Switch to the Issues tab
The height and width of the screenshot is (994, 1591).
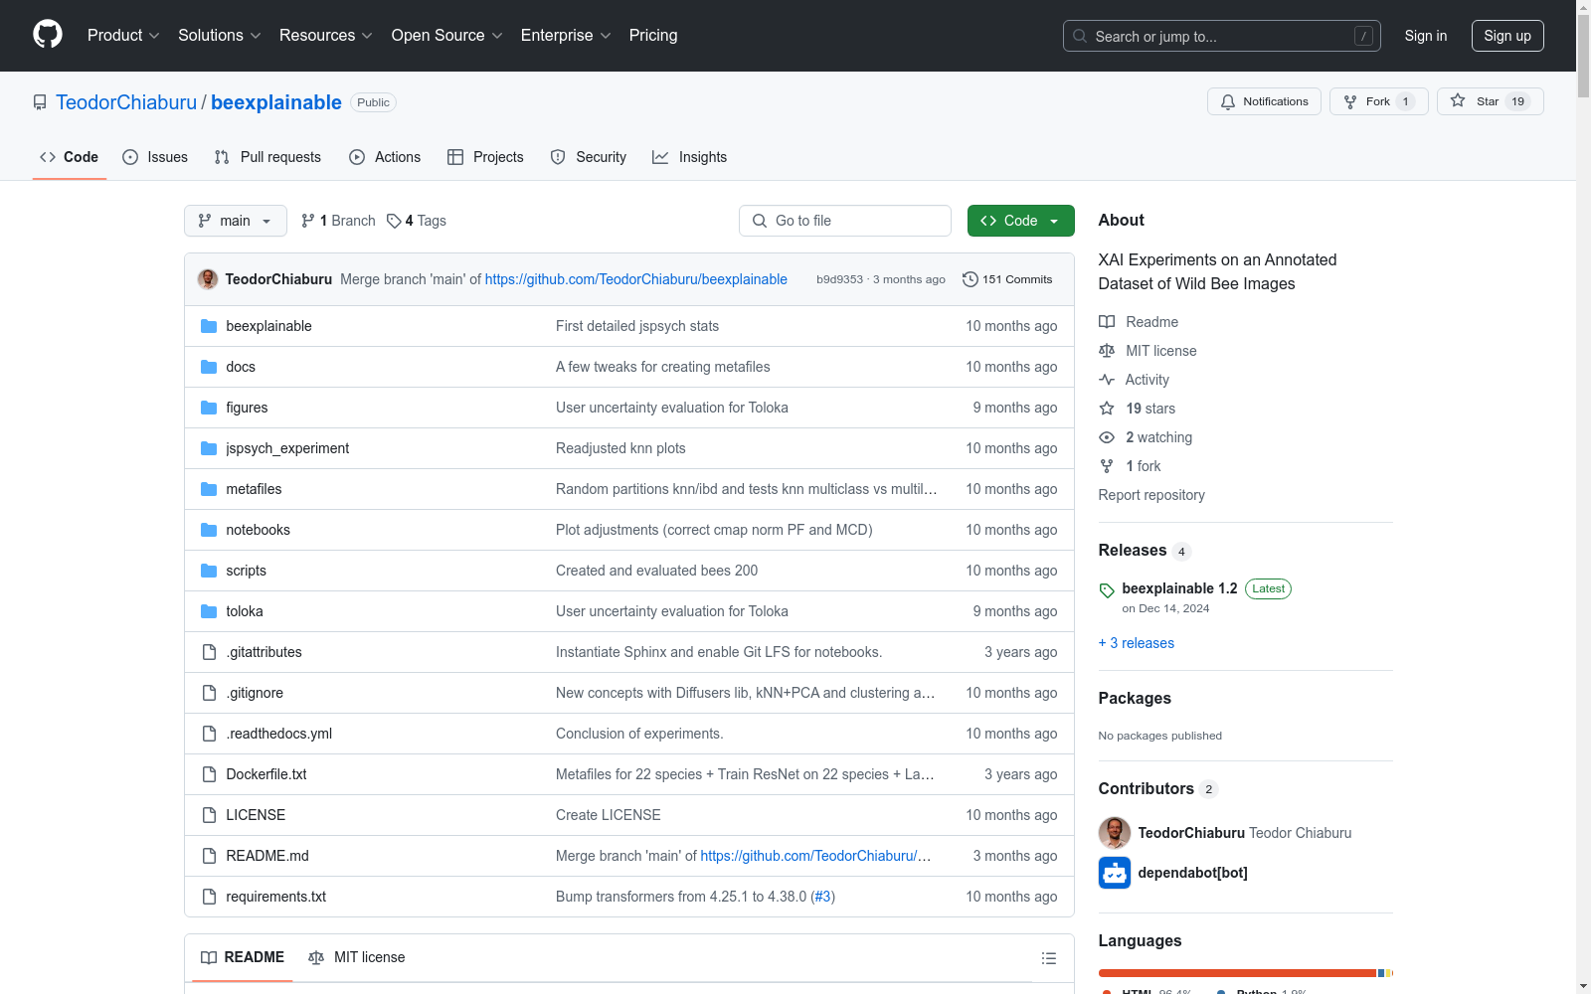coord(155,157)
